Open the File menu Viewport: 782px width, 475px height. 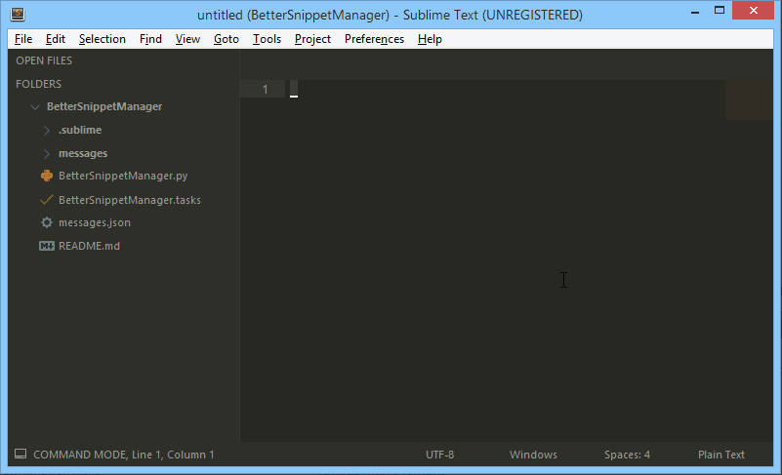[23, 39]
